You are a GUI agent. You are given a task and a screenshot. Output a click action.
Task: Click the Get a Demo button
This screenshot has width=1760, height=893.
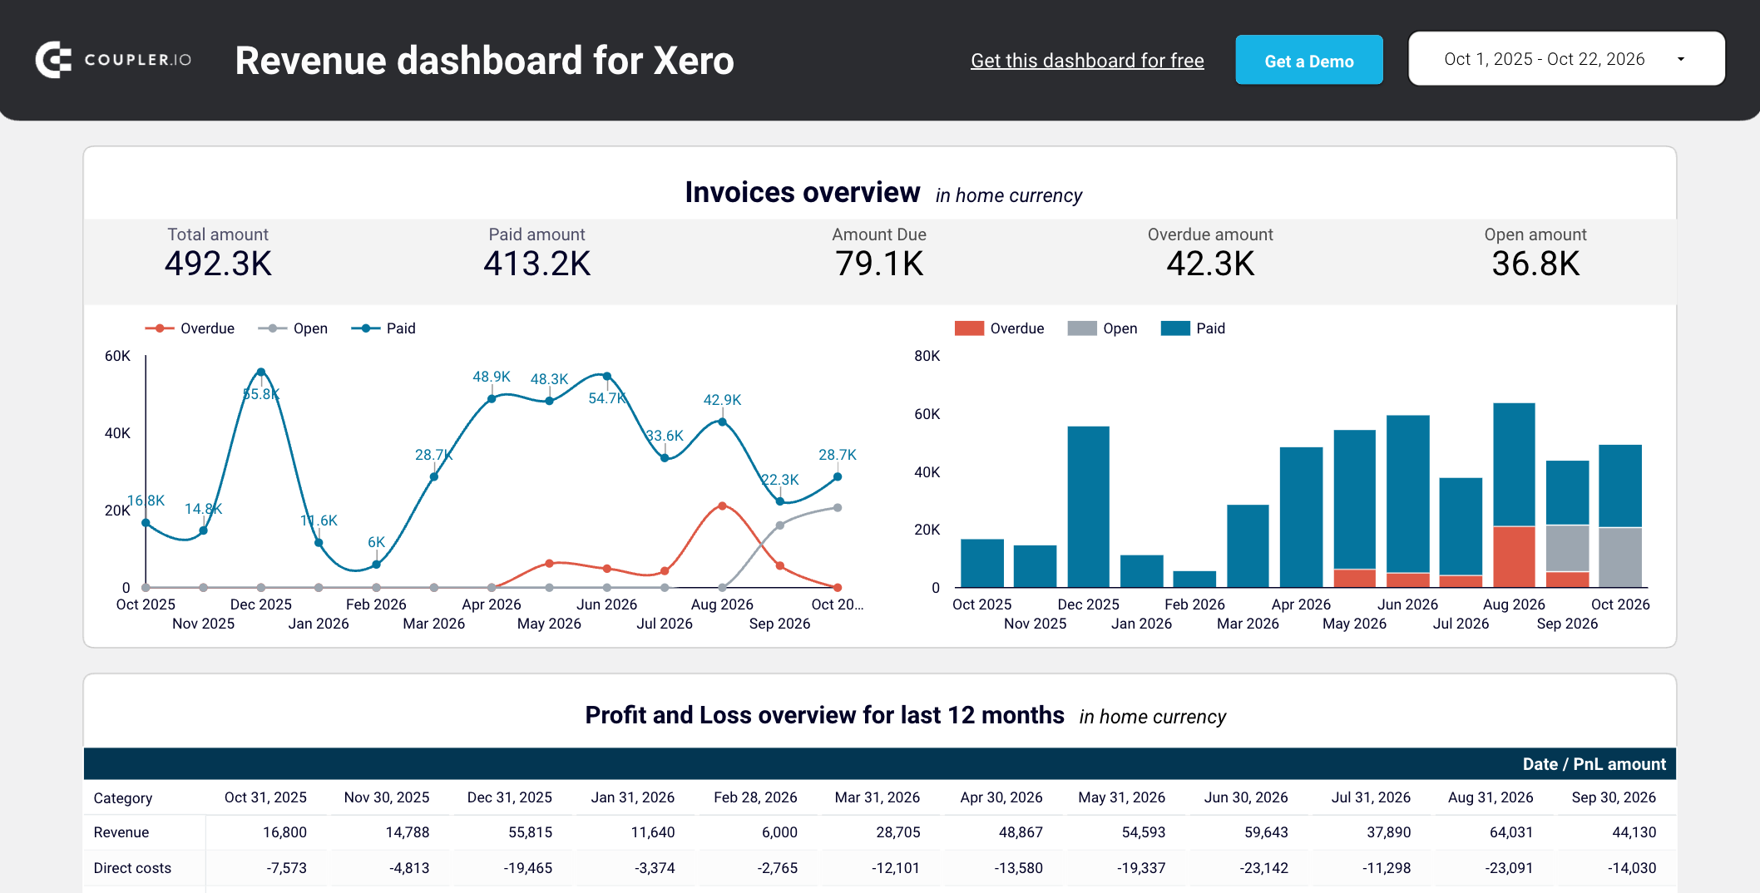(x=1309, y=60)
